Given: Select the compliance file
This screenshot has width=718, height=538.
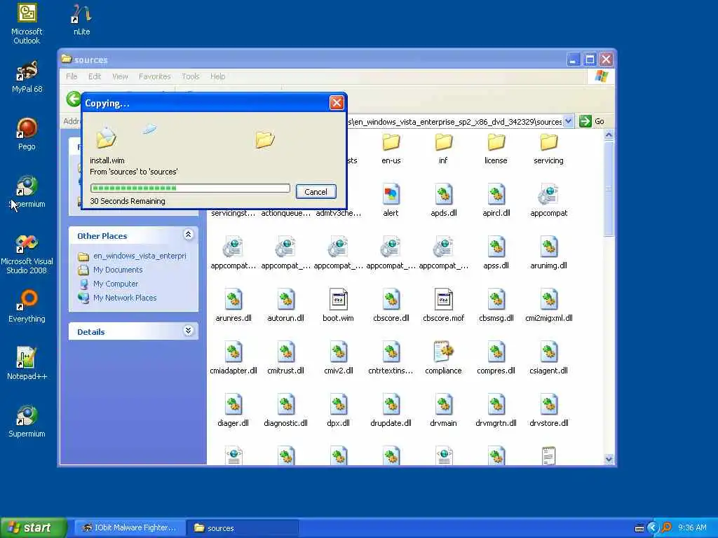Looking at the screenshot, I should click(443, 358).
